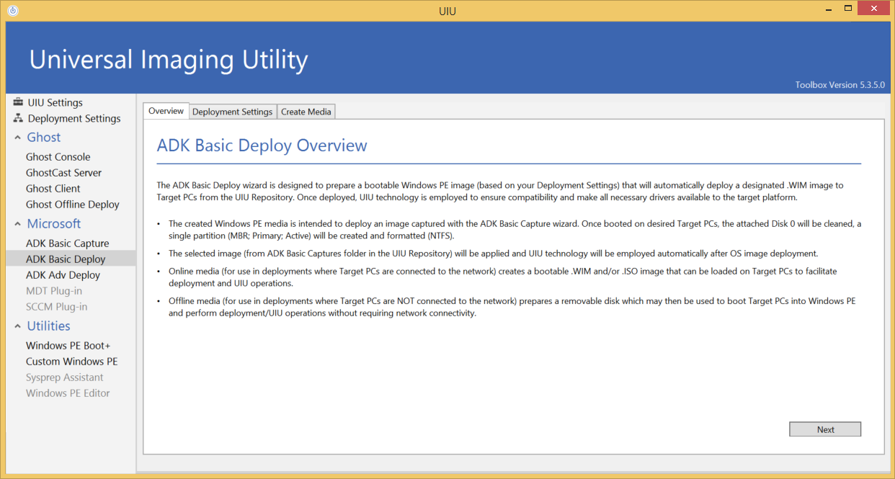Click the MDT Plug-in entry

coord(54,290)
